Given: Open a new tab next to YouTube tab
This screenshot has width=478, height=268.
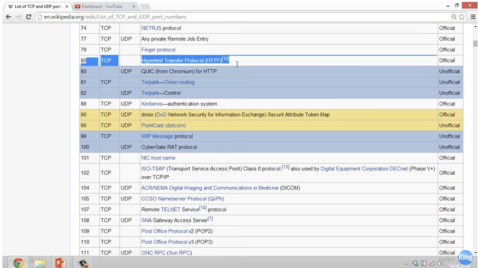Looking at the screenshot, I should pyautogui.click(x=145, y=7).
